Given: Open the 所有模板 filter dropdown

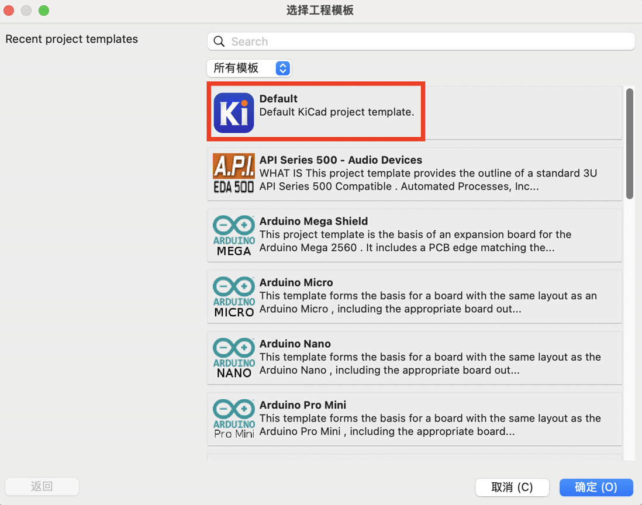Looking at the screenshot, I should coord(249,68).
